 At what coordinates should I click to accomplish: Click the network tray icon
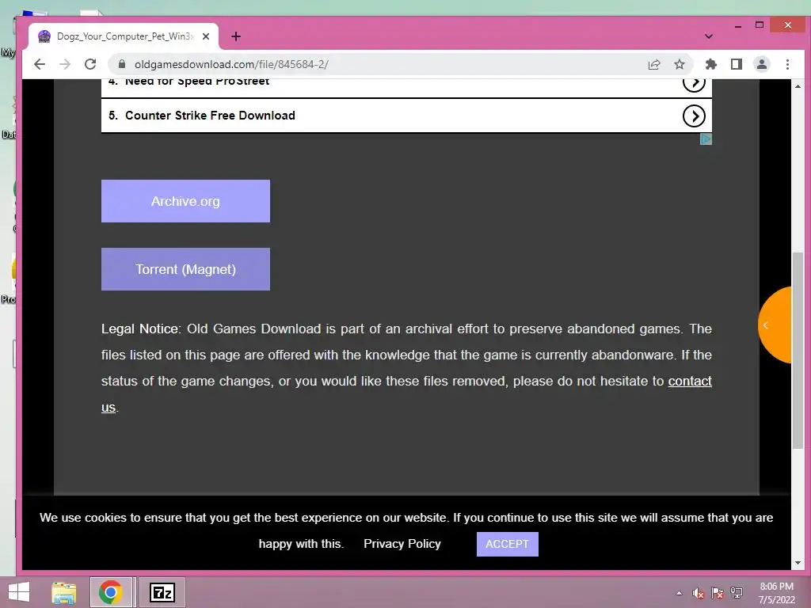737,593
